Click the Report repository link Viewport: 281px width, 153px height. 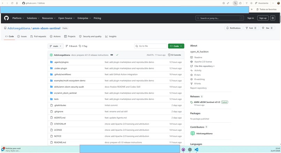pos(198,88)
